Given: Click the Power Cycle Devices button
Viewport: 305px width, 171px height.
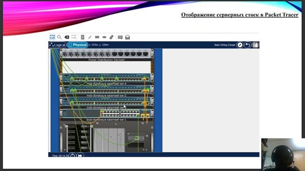Looking at the screenshot, I should 72,155.
